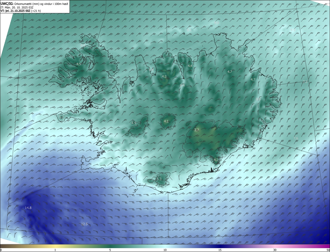Pick the dark green colorbar segment above tick 5

[110, 246]
